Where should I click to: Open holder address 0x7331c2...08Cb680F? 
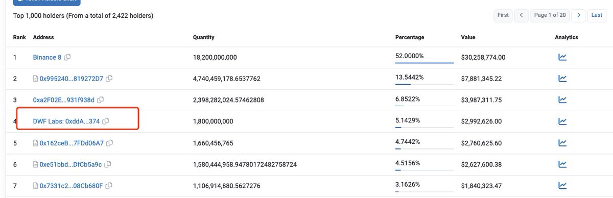(x=72, y=186)
